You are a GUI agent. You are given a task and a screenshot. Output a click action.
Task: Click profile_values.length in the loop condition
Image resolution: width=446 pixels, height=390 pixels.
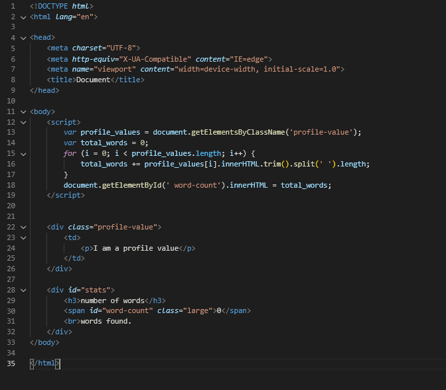(177, 153)
